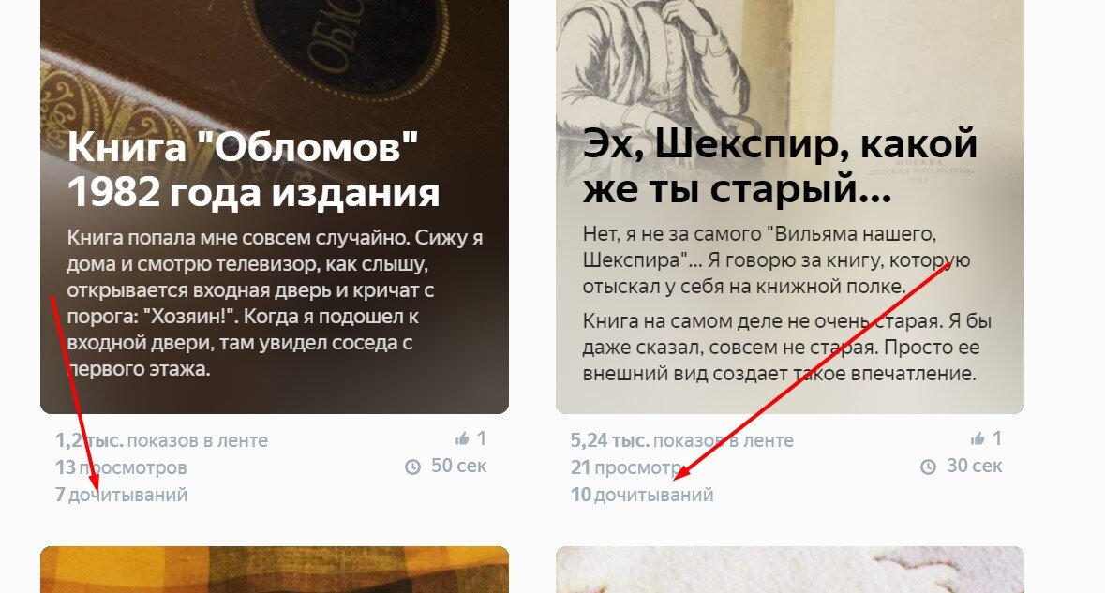Click 21 просмотров statistic
The height and width of the screenshot is (593, 1105).
pos(626,467)
